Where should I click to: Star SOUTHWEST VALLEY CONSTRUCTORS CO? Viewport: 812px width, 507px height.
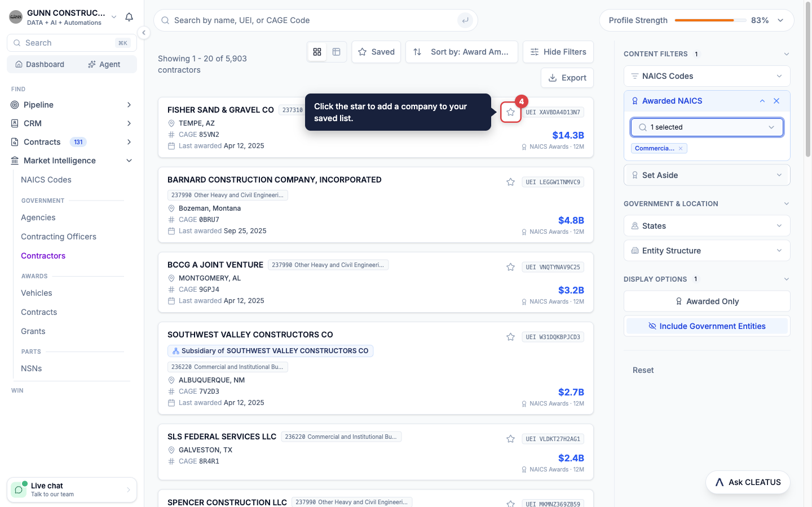tap(510, 337)
